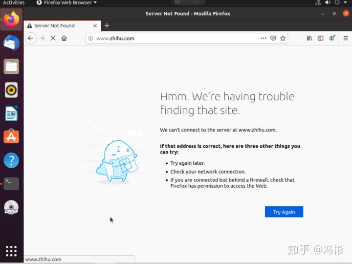Image resolution: width=352 pixels, height=264 pixels.
Task: Minimize the Firefox window
Action: point(323,14)
